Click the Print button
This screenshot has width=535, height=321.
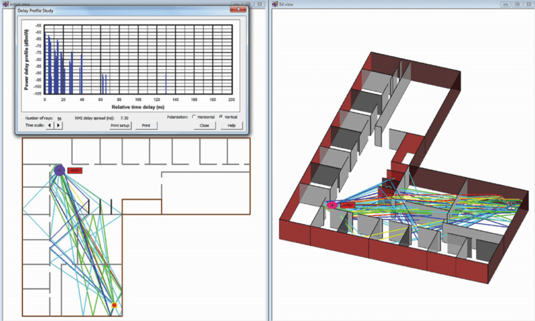click(x=146, y=125)
